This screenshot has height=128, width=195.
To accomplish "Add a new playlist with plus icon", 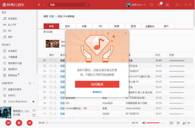I will click(x=30, y=83).
